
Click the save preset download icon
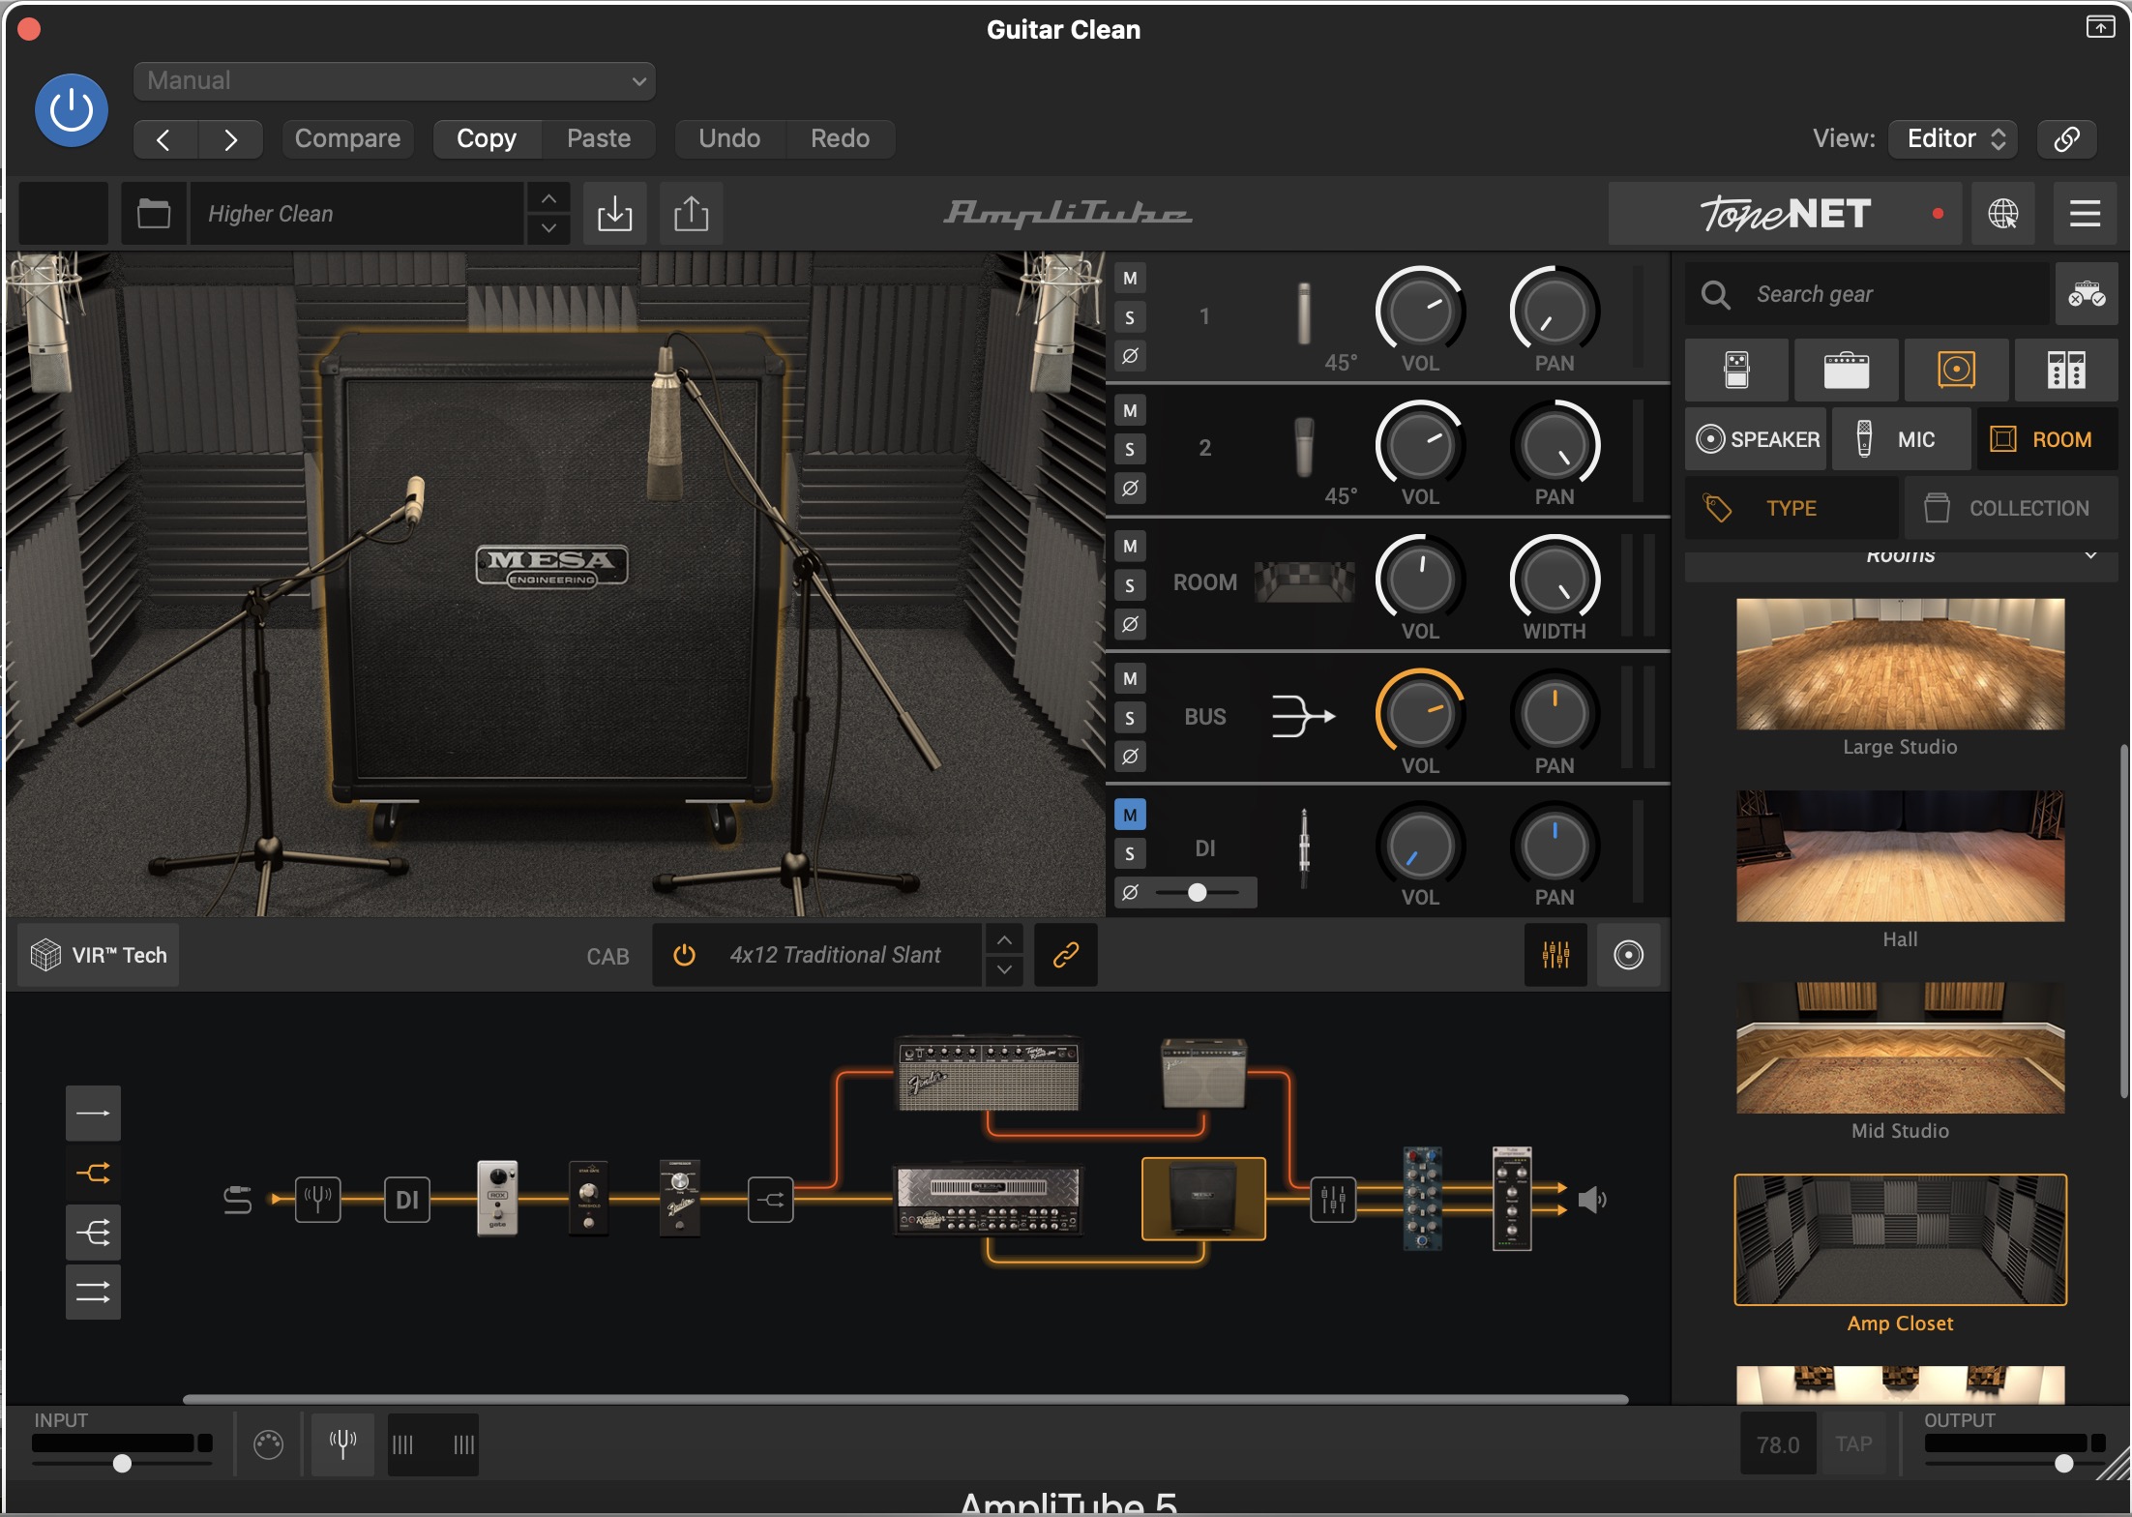click(614, 213)
